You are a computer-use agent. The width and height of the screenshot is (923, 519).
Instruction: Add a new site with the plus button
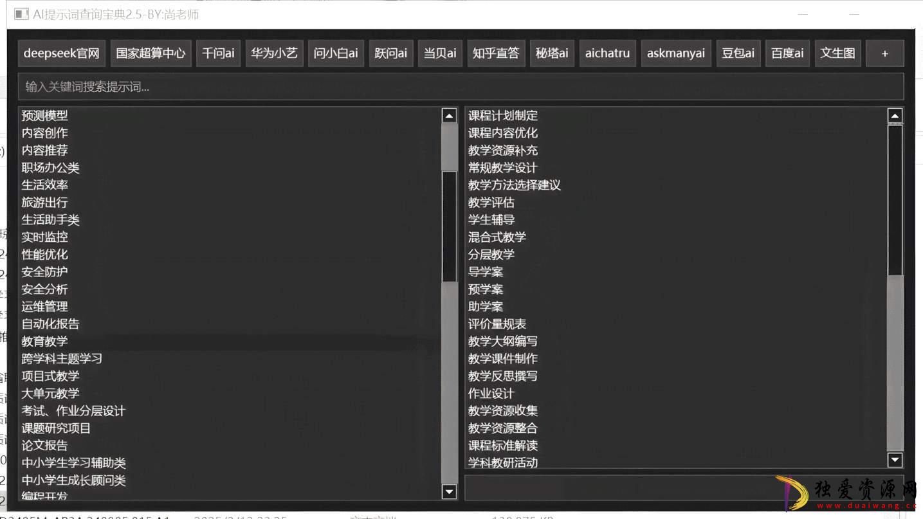tap(884, 53)
